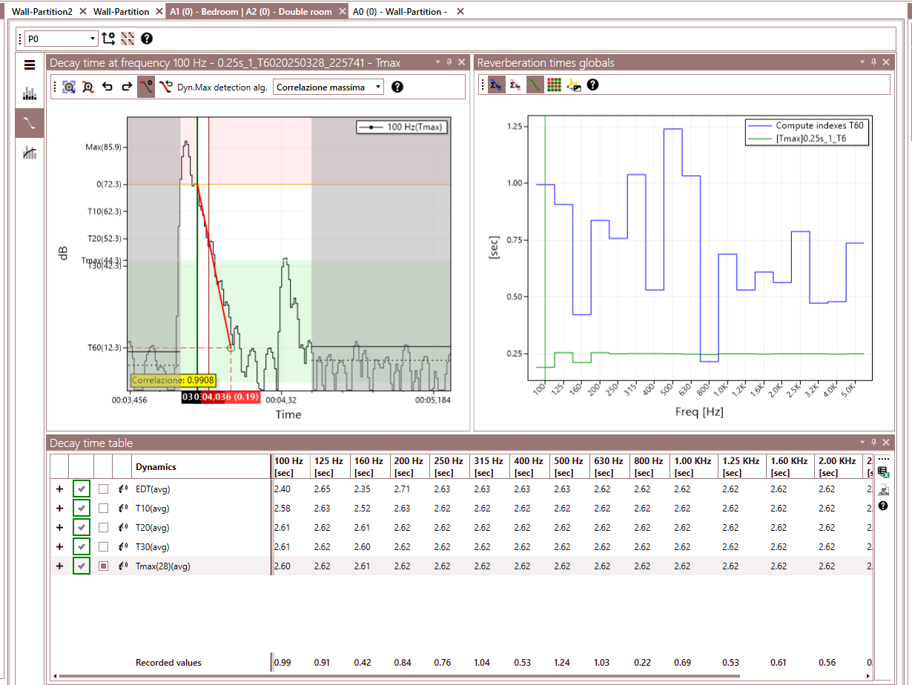Open help in Reverberation times globals toolbar
The width and height of the screenshot is (912, 685).
point(593,85)
